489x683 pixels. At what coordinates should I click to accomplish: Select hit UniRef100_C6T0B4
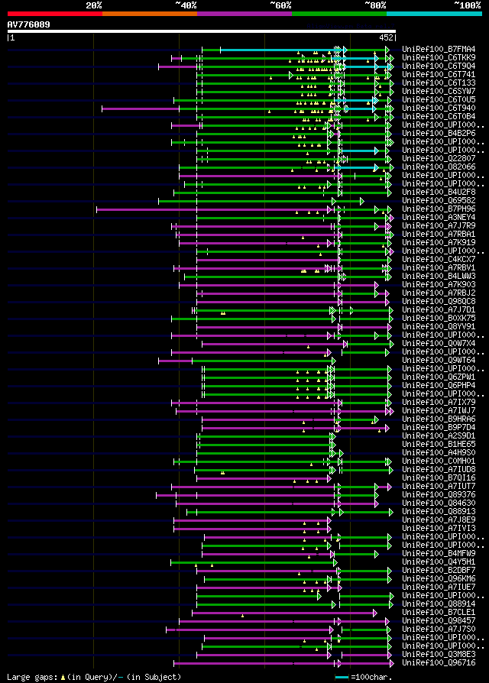(x=439, y=117)
